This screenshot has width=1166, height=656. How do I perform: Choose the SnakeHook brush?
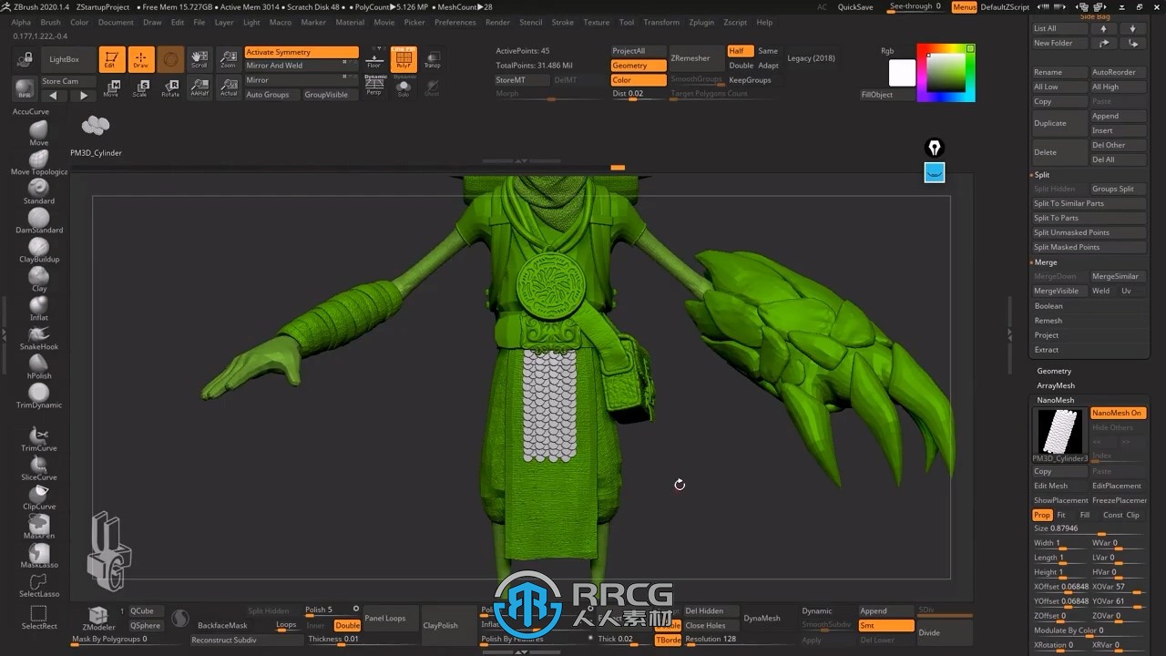38,337
